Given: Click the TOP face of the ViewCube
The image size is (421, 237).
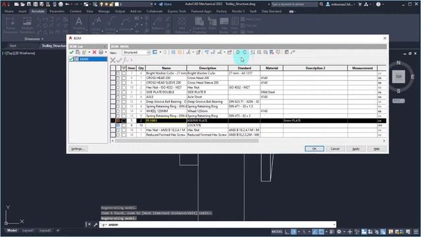Looking at the screenshot, I should [x=399, y=77].
